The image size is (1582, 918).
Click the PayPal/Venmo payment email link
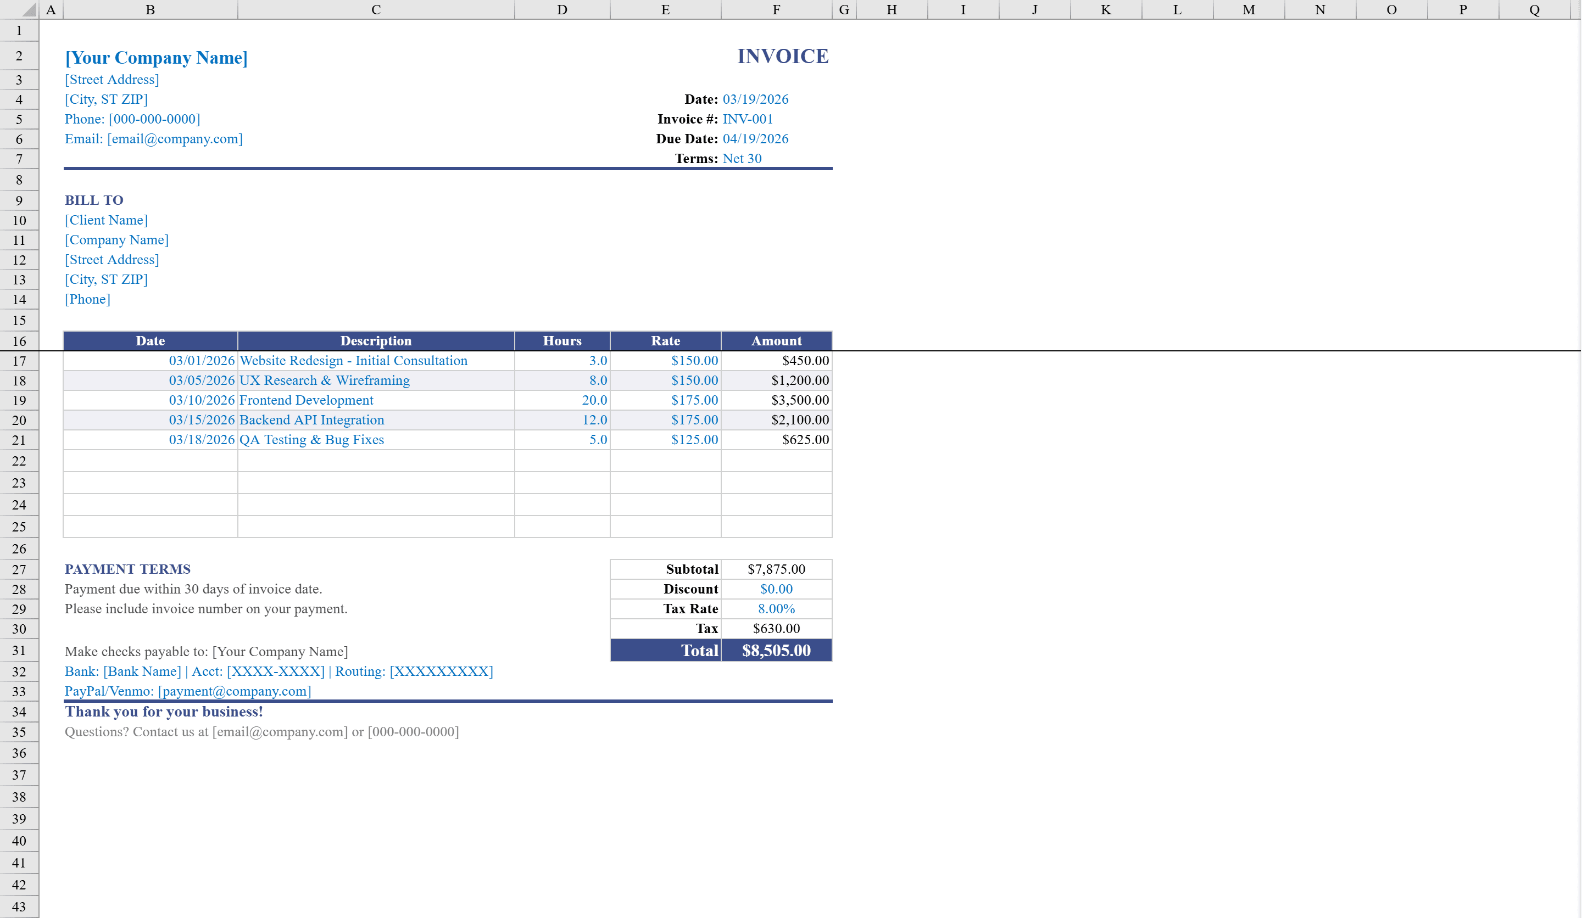(188, 691)
